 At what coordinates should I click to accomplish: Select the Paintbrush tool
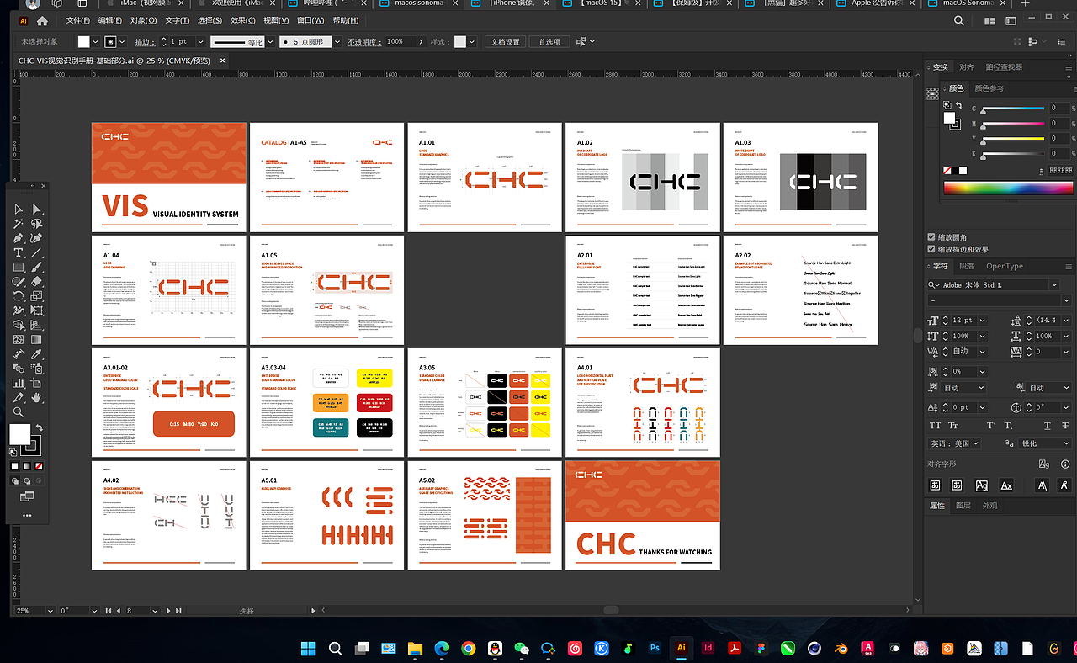click(x=37, y=268)
